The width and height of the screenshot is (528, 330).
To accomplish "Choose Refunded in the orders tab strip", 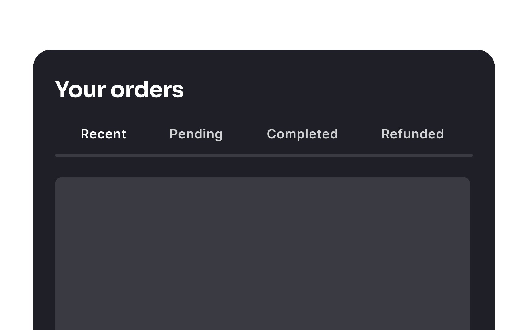I will click(x=413, y=134).
